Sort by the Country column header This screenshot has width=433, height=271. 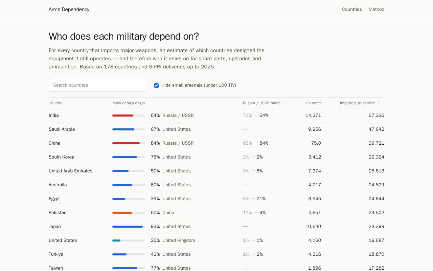(x=55, y=103)
